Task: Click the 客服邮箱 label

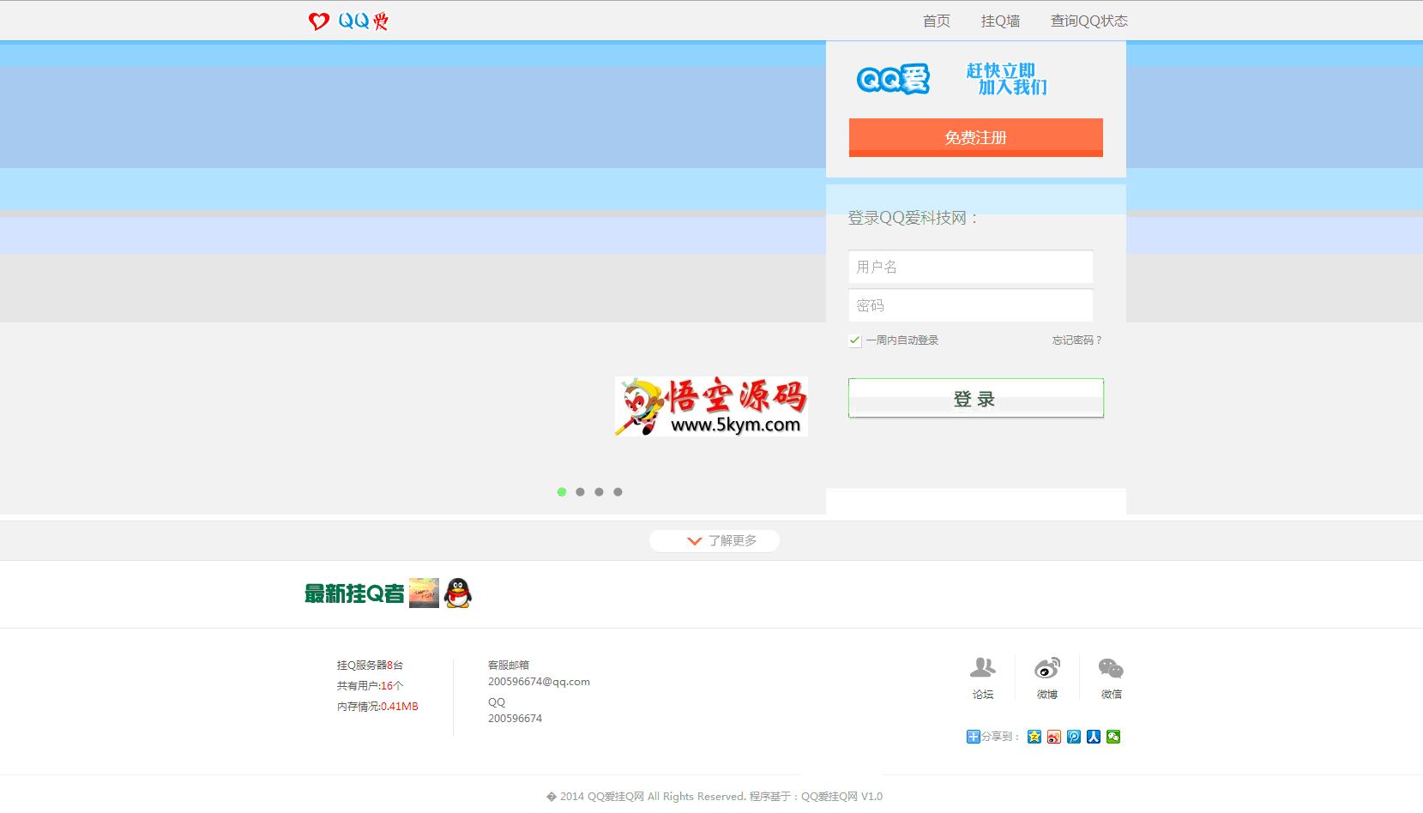Action: point(509,665)
